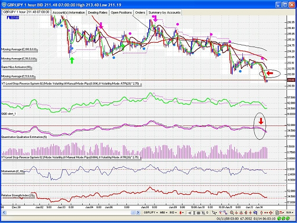Switch to the Account(s) Information tab

click(x=68, y=12)
